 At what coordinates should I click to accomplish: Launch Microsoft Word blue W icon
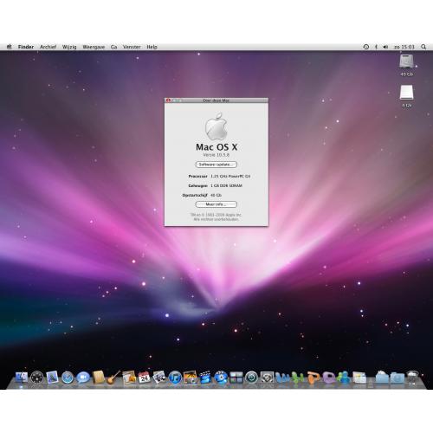point(282,378)
